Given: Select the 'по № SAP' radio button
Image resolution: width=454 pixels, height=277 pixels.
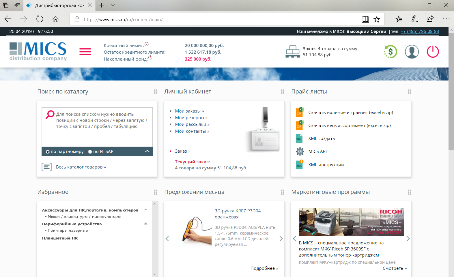Looking at the screenshot, I should tap(90, 152).
